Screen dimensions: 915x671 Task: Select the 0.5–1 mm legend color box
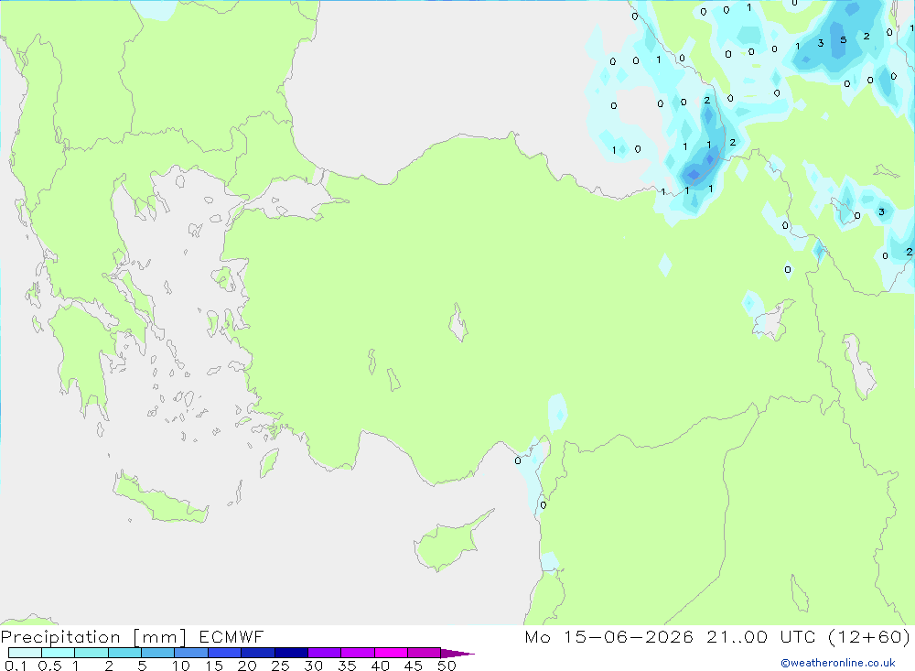pyautogui.click(x=58, y=653)
